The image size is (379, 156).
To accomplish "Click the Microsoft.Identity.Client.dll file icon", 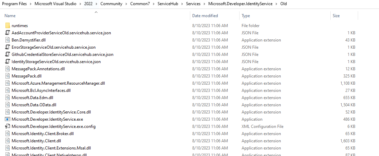I will click(8, 141).
